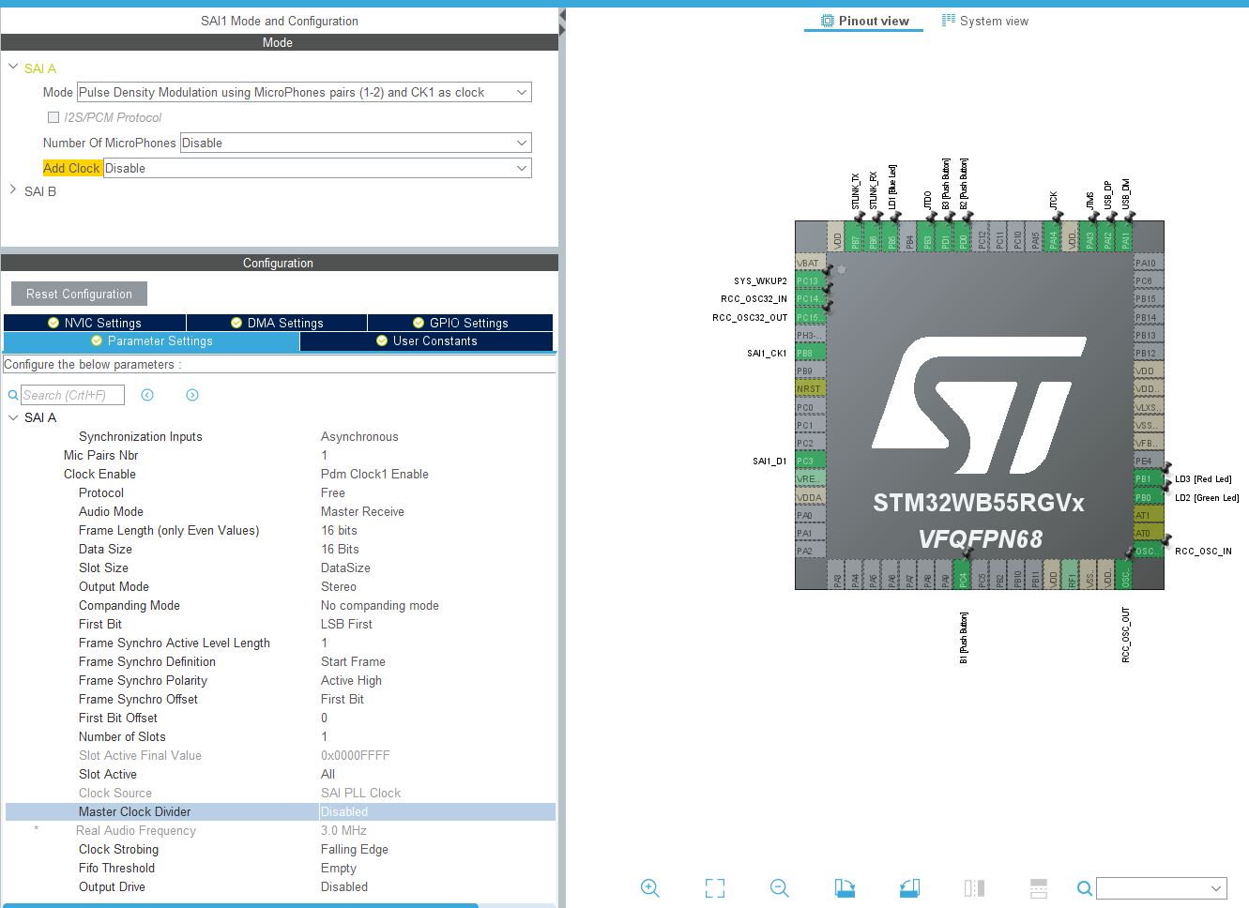Click the PB0 green LED pin
The width and height of the screenshot is (1249, 908).
click(x=1149, y=497)
